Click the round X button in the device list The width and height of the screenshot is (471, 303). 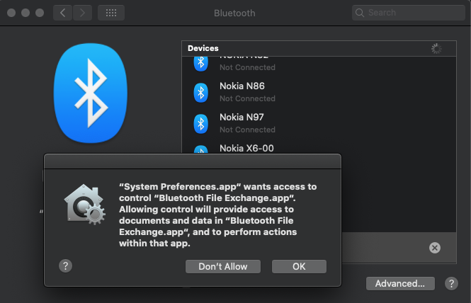pos(435,248)
